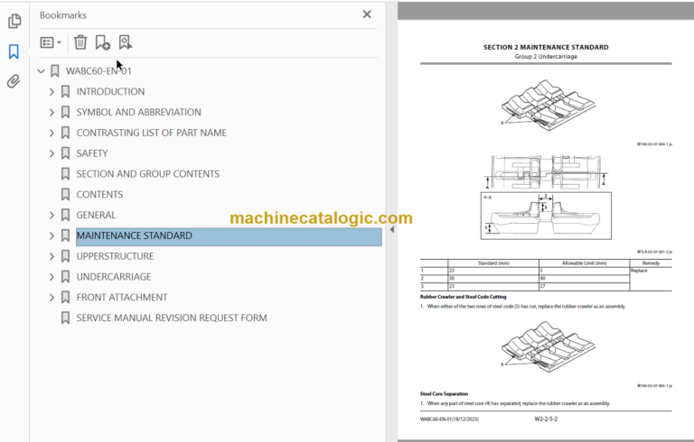Click the Standard (mm) table header
This screenshot has height=442, width=694.
tap(493, 263)
